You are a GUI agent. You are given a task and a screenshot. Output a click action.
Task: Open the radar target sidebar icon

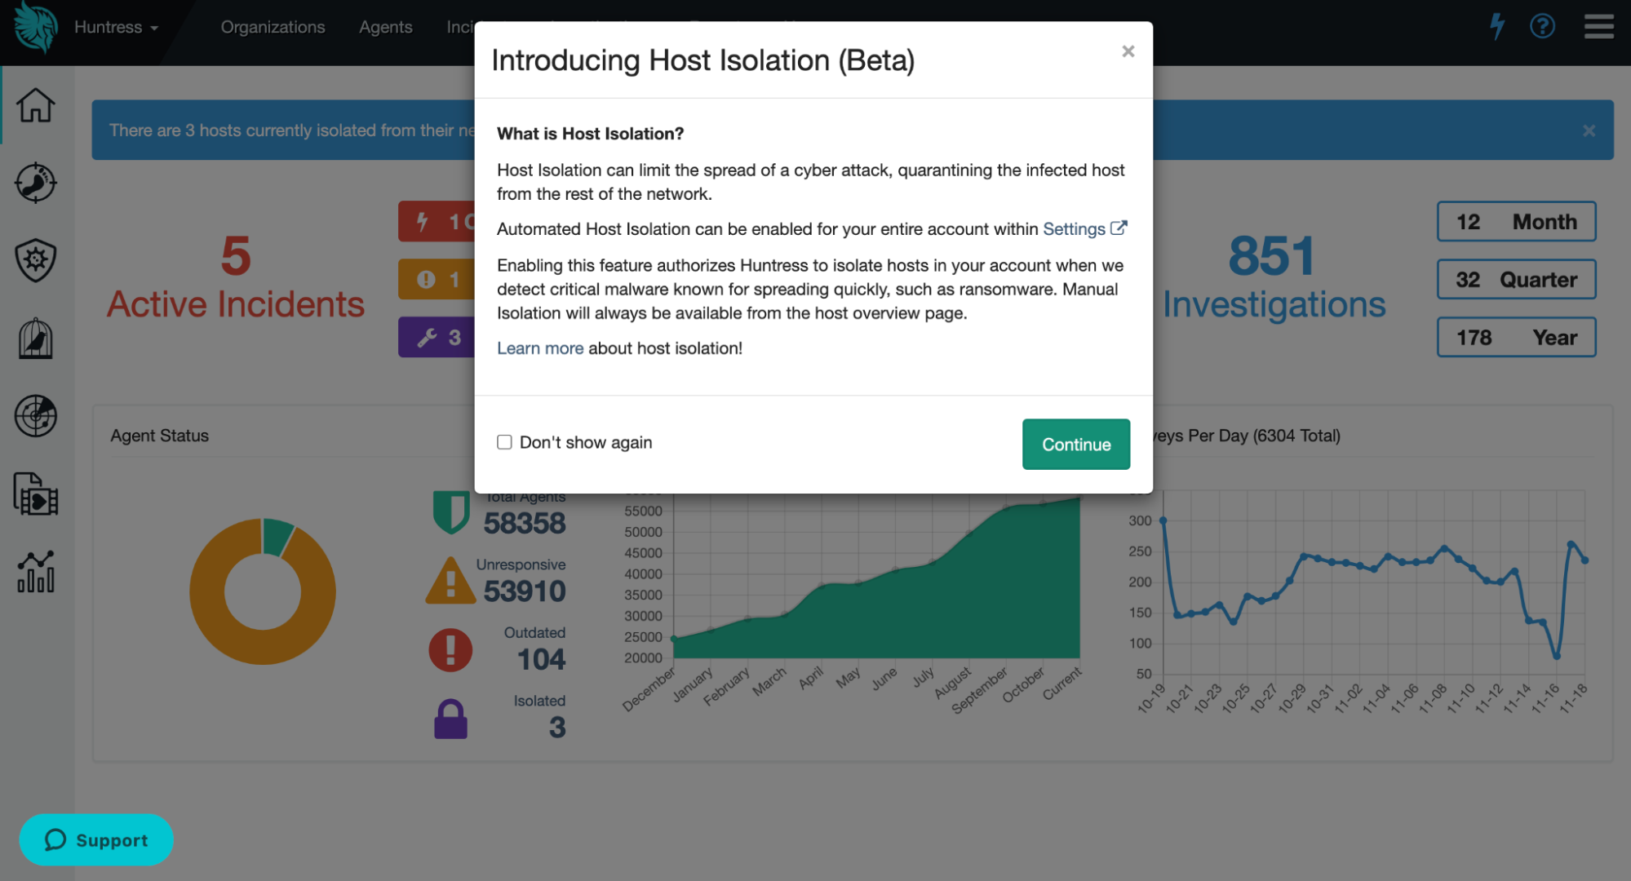coord(36,416)
